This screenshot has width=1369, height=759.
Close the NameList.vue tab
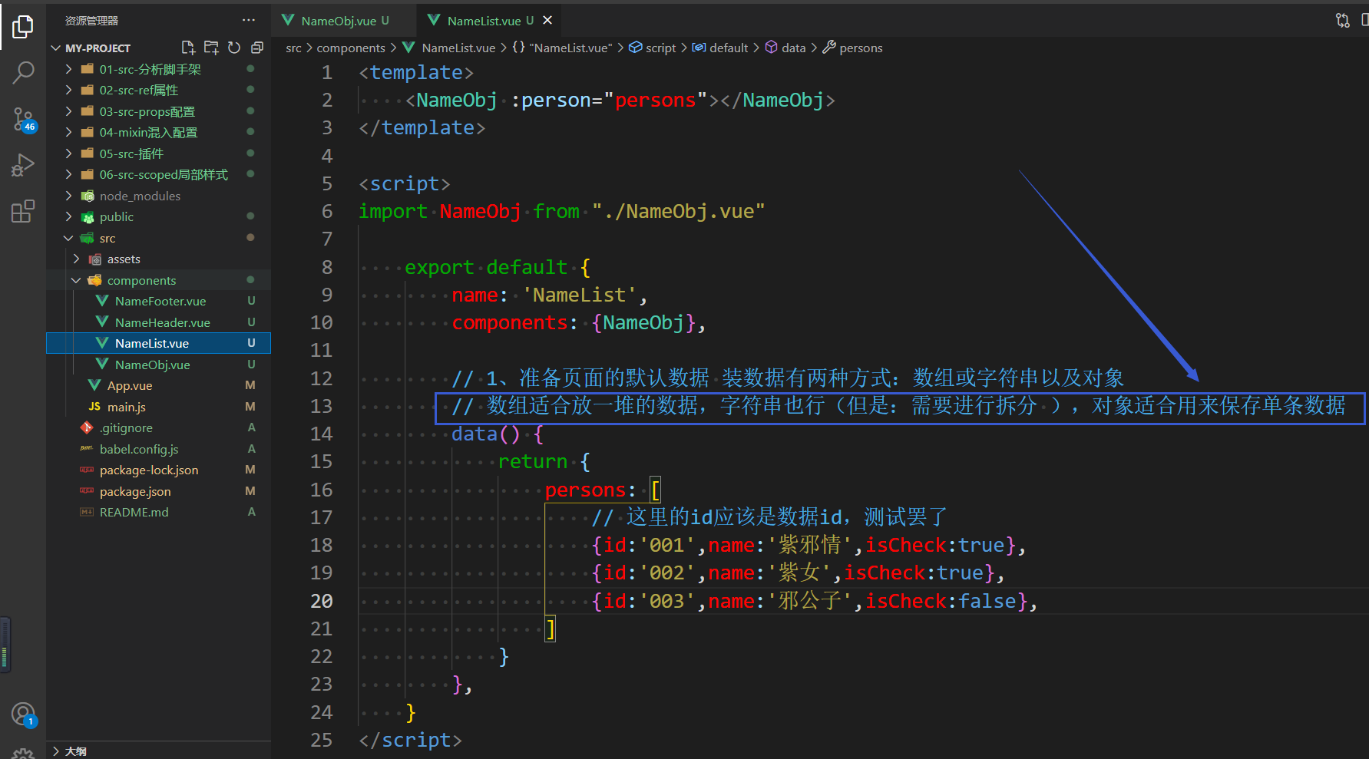547,21
